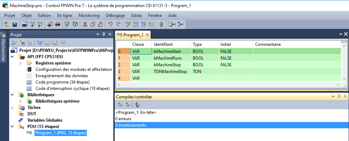Image resolution: width=349 pixels, height=141 pixels.
Task: Click the Paste clipboard toolbar icon
Action: click(x=100, y=24)
